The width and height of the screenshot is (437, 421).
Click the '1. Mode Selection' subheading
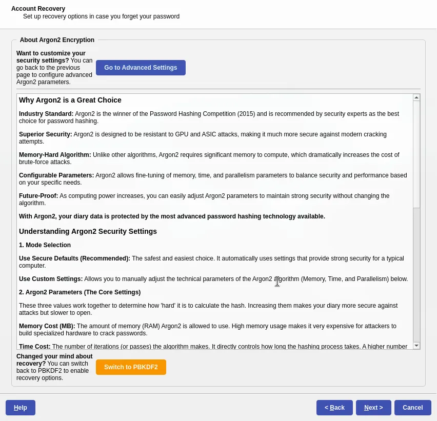pos(45,245)
